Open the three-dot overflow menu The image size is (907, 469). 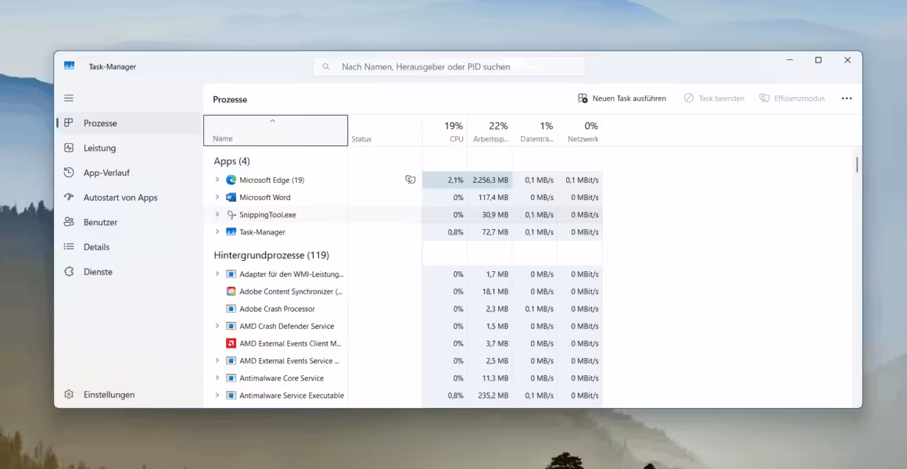[x=847, y=98]
